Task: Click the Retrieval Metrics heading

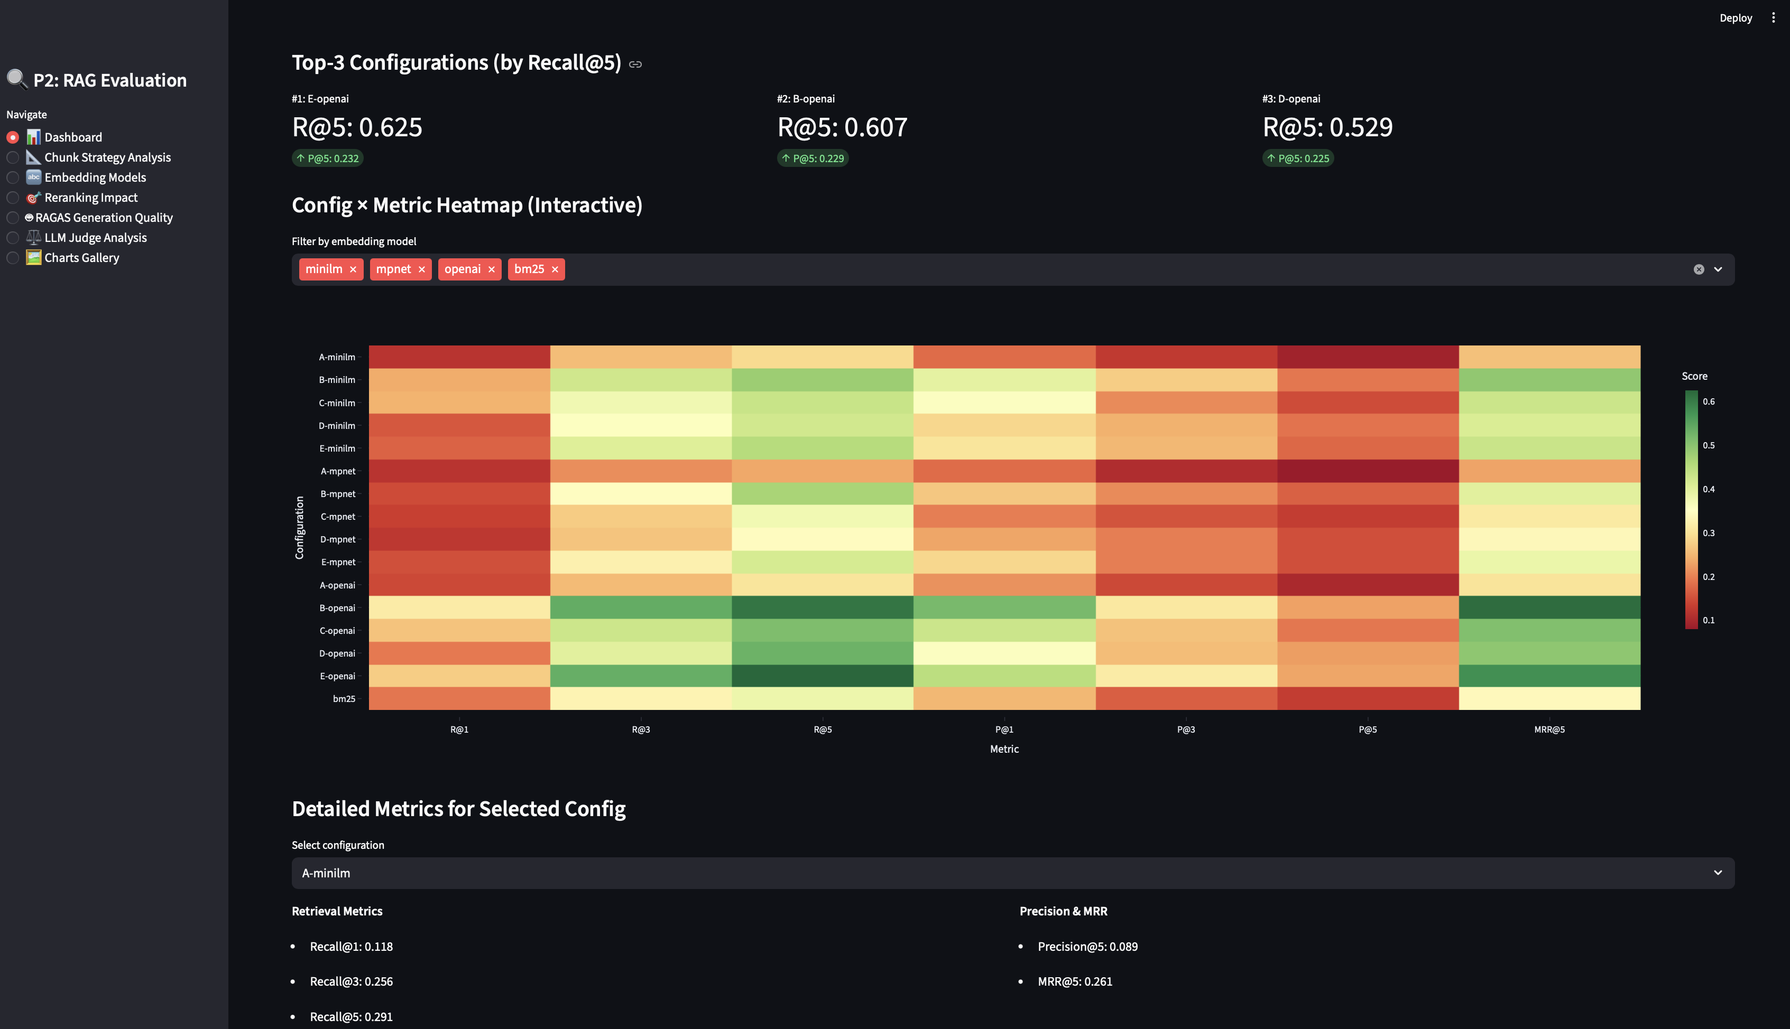Action: tap(337, 911)
